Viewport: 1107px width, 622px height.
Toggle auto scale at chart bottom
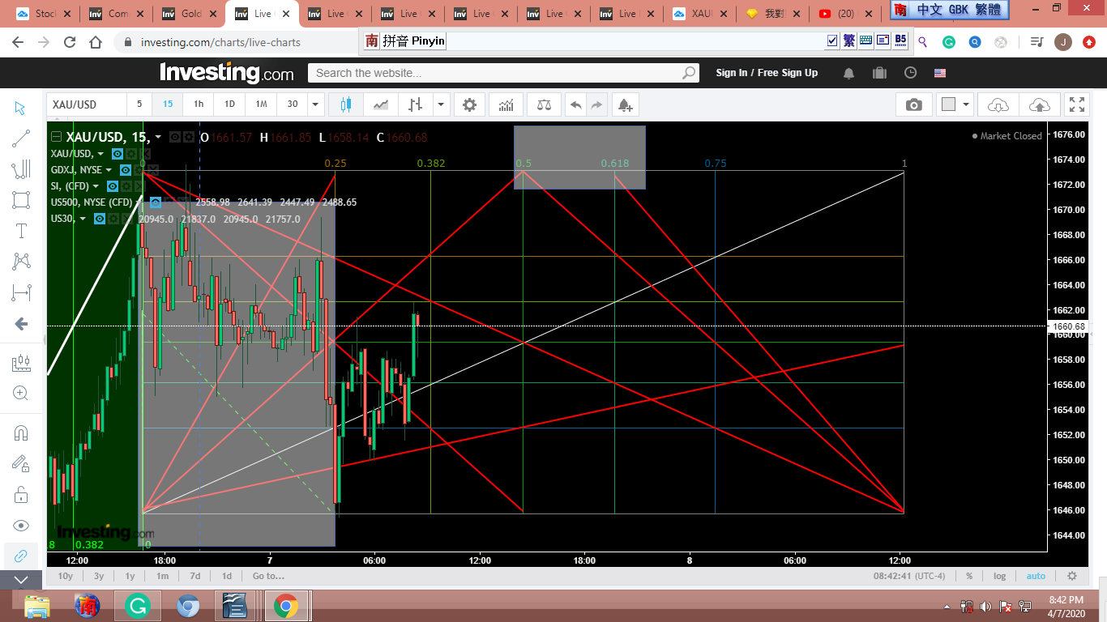pos(1036,576)
